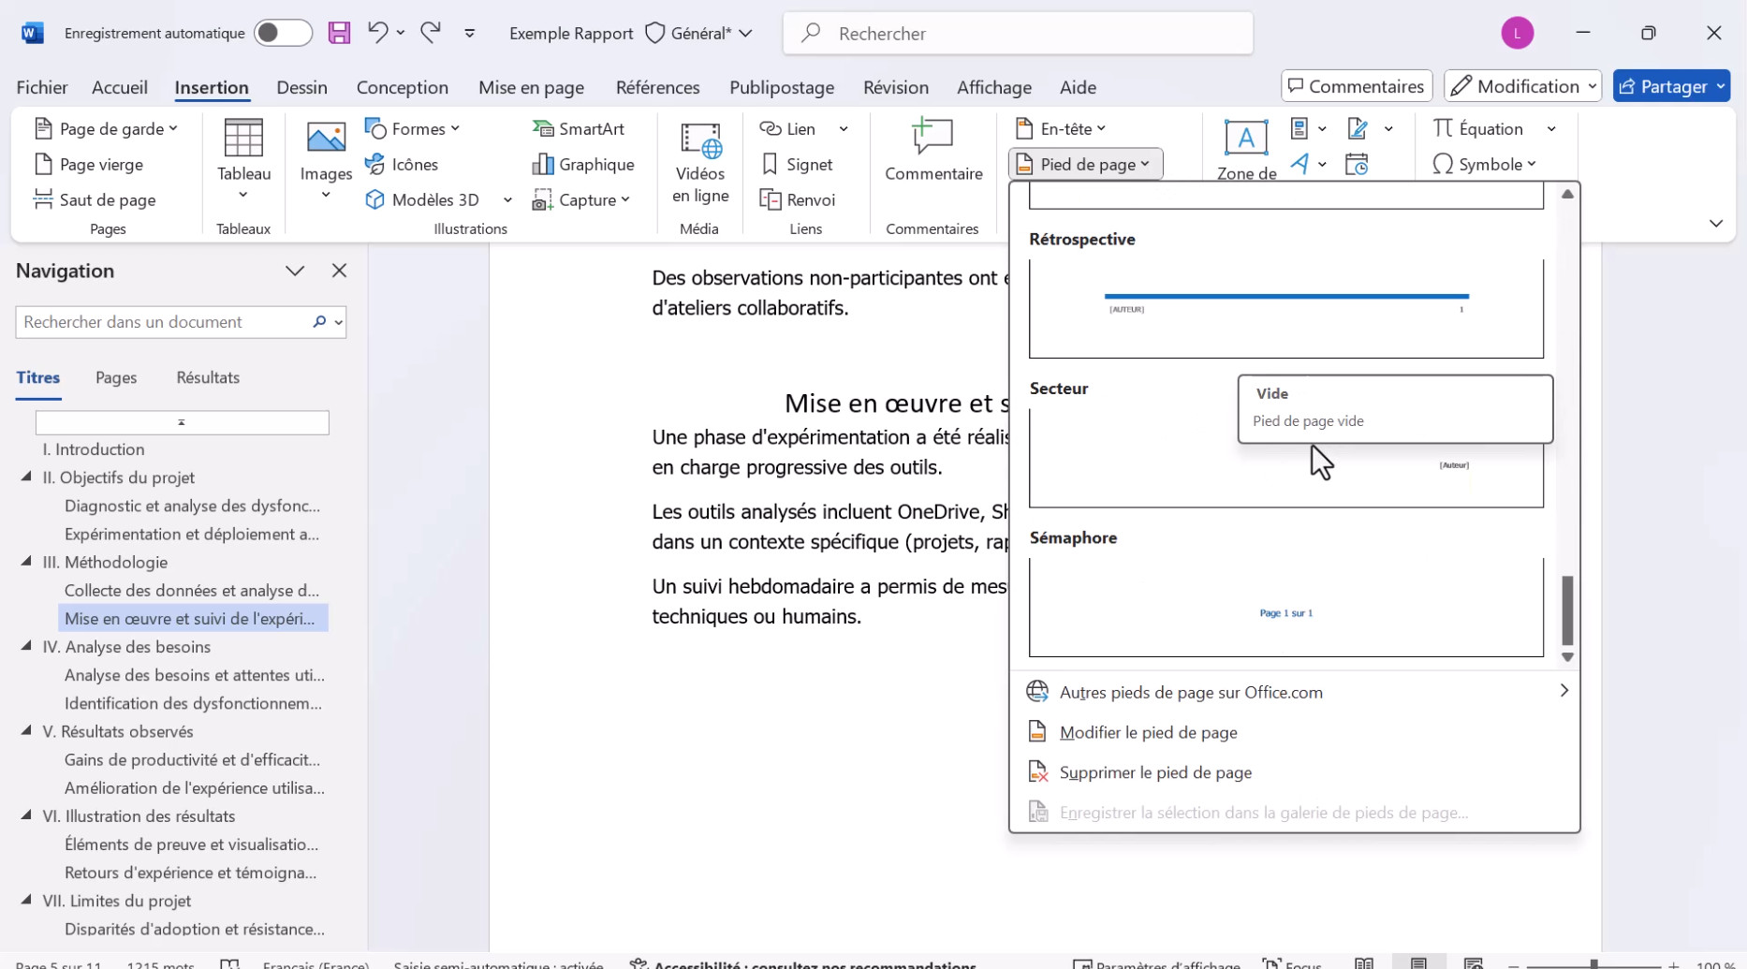Open the Équation dropdown arrow
Viewport: 1747px width, 969px height.
click(x=1551, y=128)
